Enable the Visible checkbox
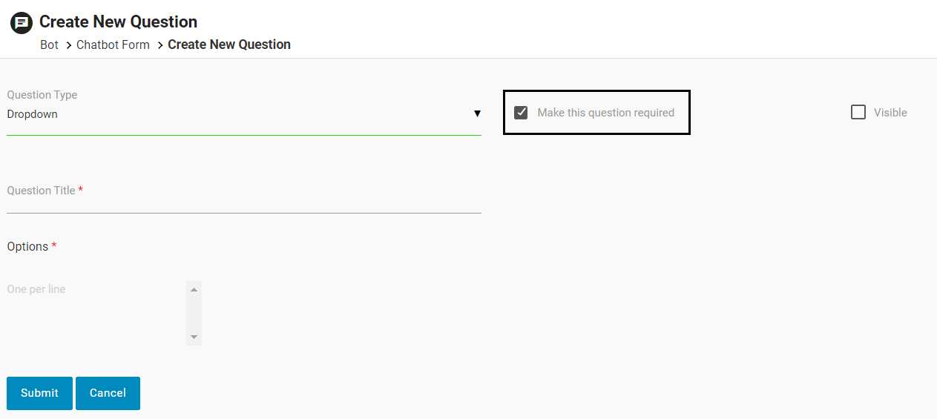 [858, 113]
